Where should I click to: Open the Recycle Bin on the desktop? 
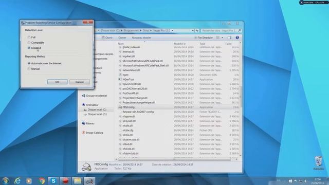(319, 163)
